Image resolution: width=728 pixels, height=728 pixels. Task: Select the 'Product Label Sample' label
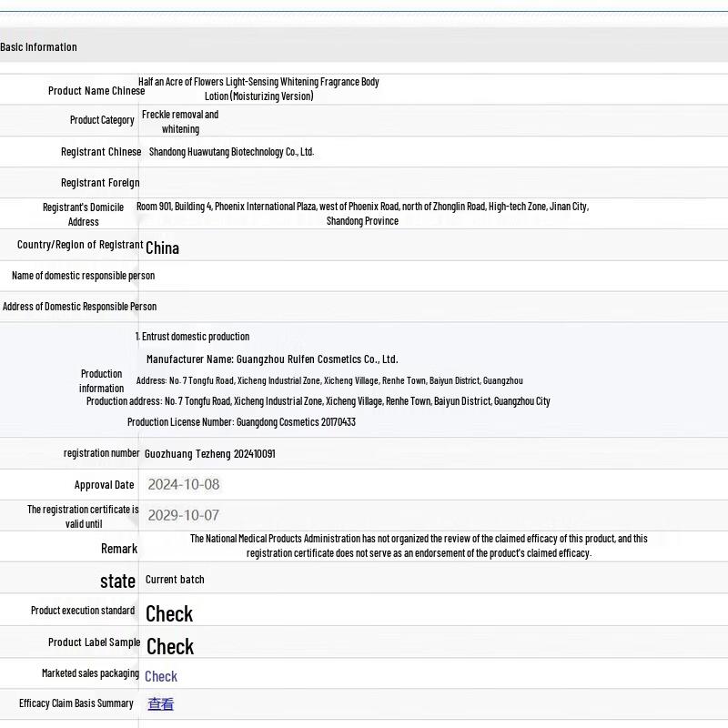95,642
